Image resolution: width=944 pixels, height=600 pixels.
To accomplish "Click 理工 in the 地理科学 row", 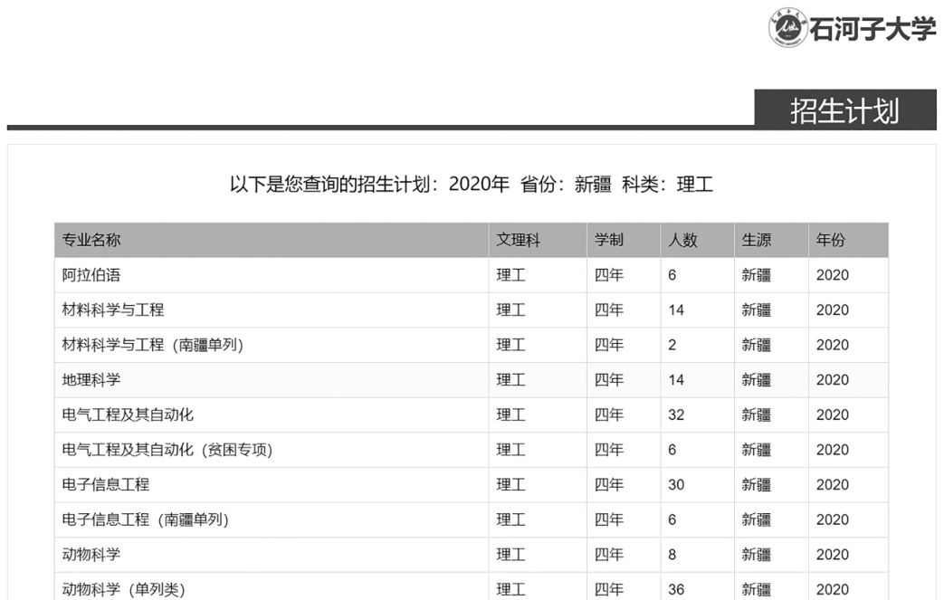I will click(x=511, y=380).
